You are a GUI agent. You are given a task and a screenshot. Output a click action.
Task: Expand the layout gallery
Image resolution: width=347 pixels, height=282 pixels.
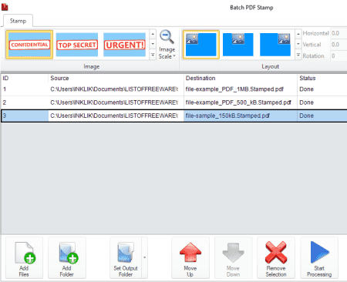click(x=298, y=55)
